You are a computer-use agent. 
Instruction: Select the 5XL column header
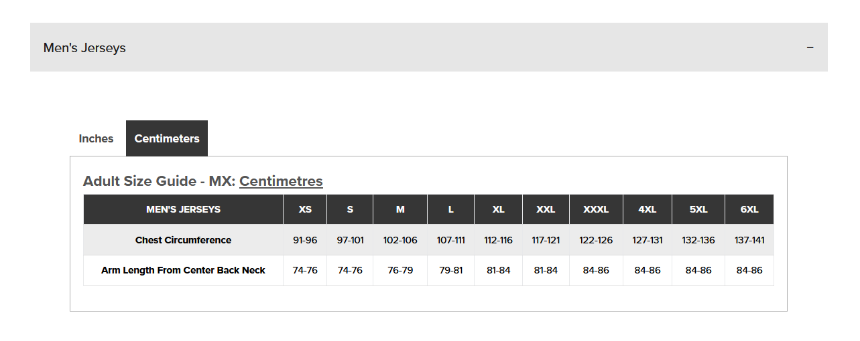pyautogui.click(x=698, y=209)
